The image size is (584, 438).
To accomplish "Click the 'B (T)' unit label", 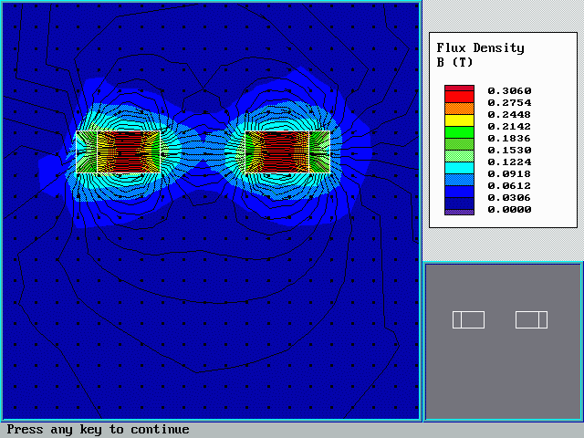I will (x=454, y=62).
